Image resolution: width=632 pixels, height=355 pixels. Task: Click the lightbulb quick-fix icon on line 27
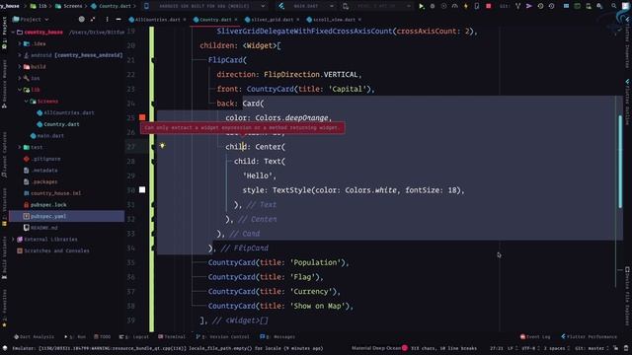pos(162,145)
